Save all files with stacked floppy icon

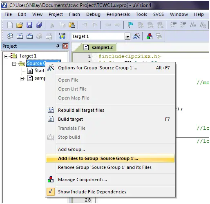point(39,25)
